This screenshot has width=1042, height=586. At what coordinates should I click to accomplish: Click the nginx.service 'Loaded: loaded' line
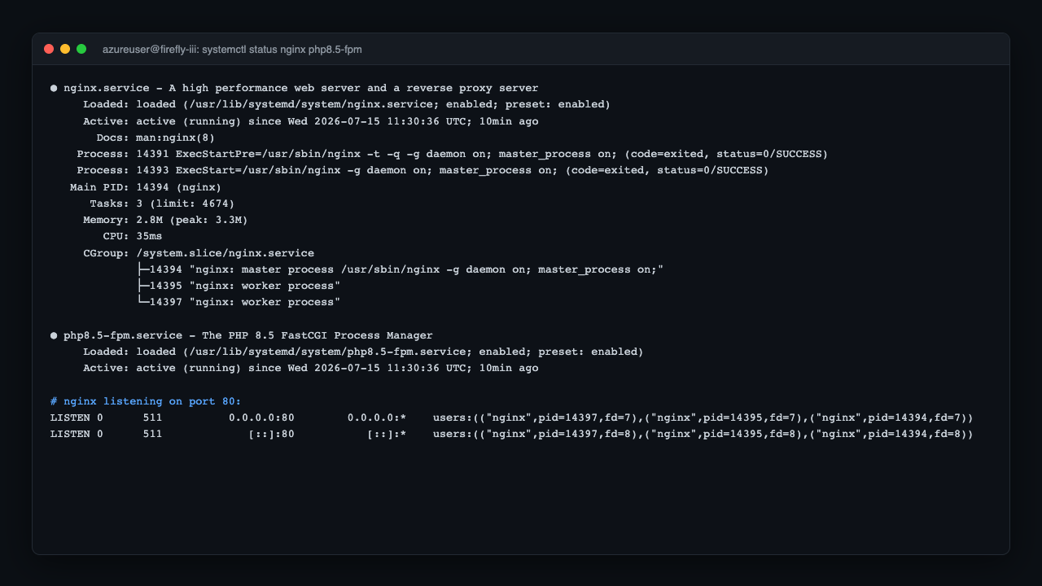click(347, 104)
